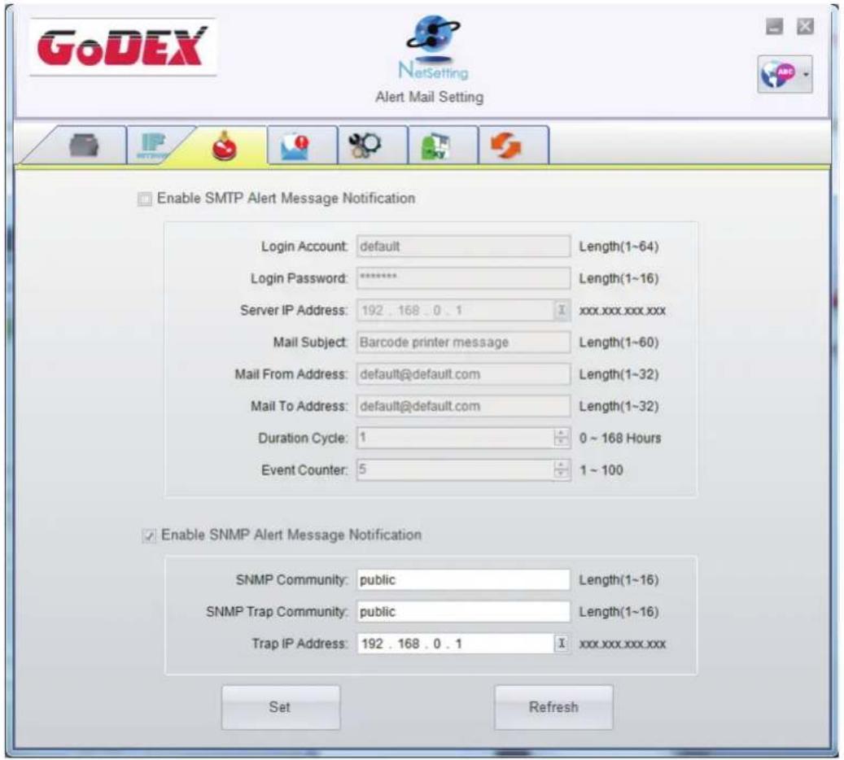Click the Set button
The width and height of the screenshot is (844, 760).
pyautogui.click(x=281, y=707)
